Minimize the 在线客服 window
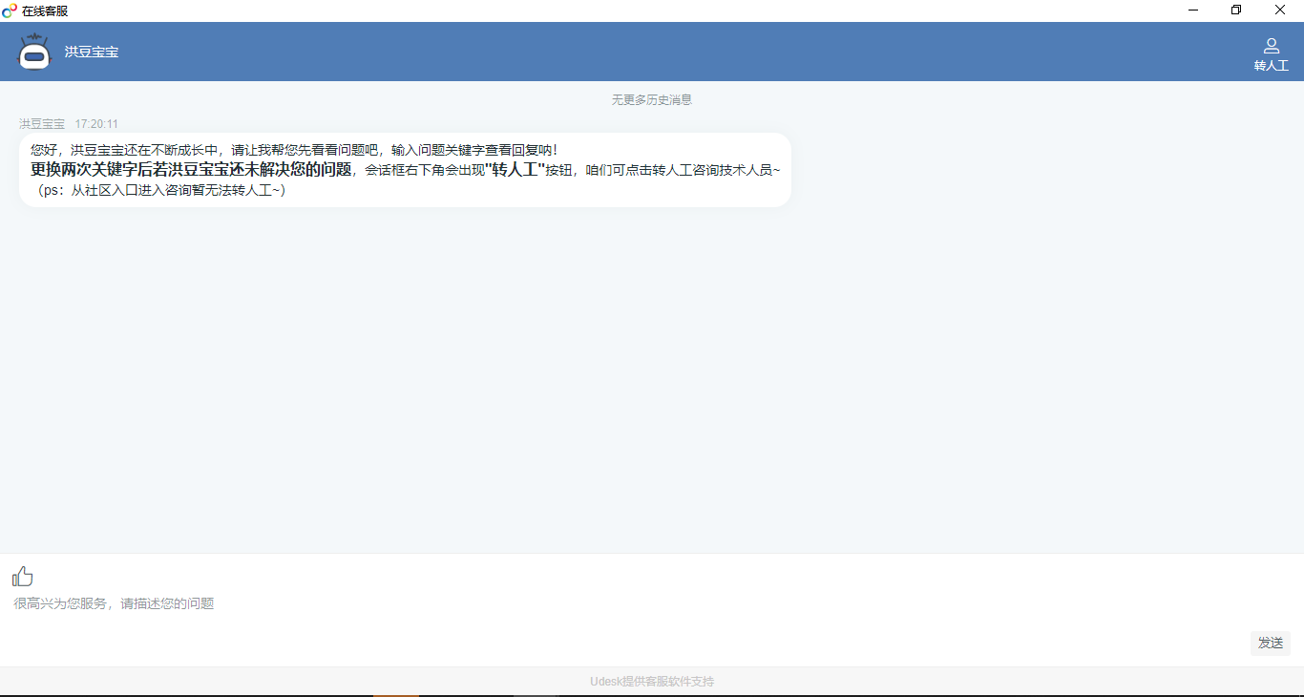The image size is (1304, 697). pyautogui.click(x=1192, y=11)
